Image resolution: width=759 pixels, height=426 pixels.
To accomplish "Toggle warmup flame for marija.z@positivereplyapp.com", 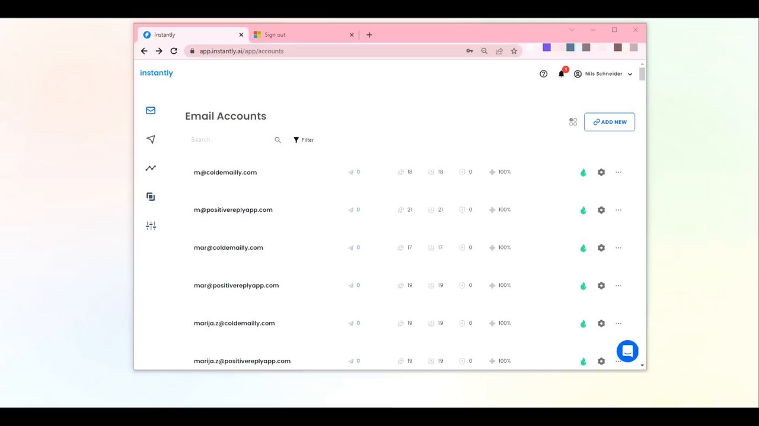I will (583, 362).
